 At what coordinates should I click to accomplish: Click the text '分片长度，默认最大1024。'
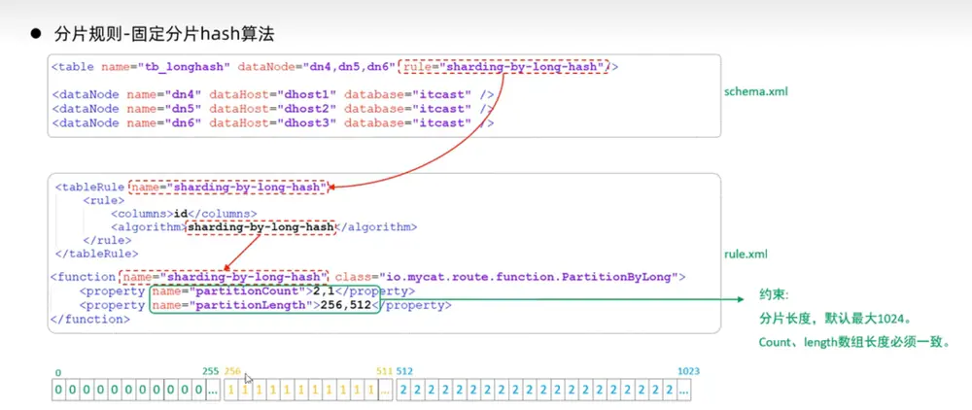[x=838, y=319]
